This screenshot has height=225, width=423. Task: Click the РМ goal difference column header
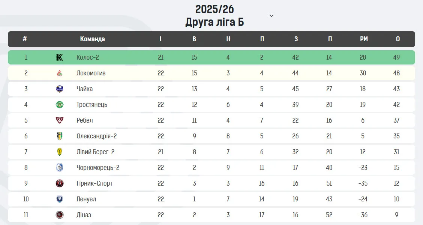(364, 39)
